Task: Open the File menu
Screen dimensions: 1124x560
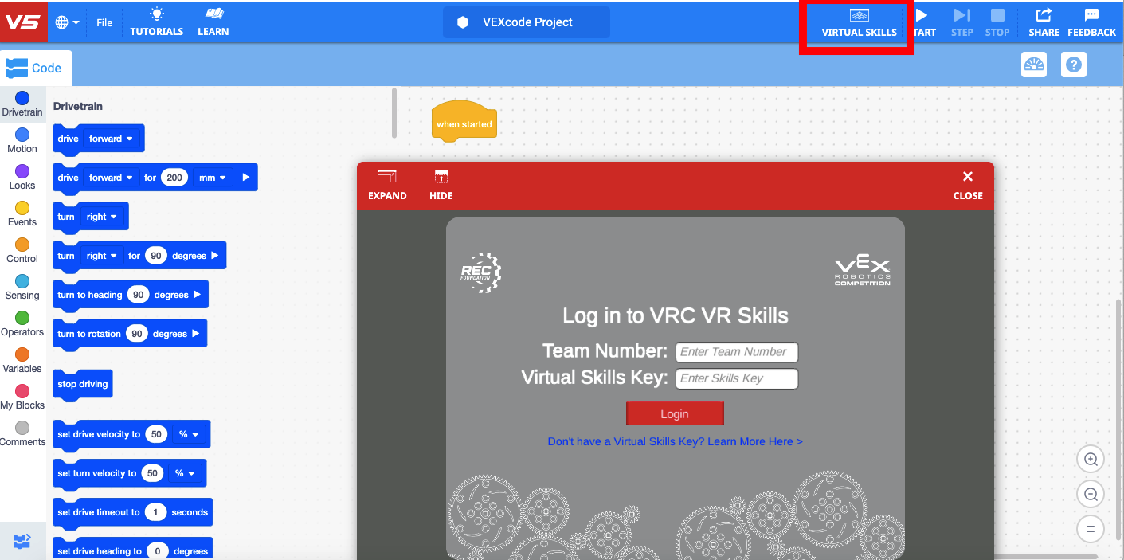Action: (104, 23)
